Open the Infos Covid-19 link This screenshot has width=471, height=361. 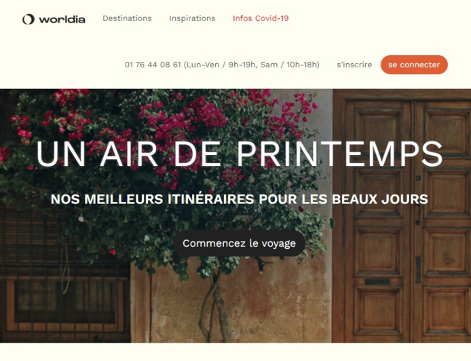(261, 18)
